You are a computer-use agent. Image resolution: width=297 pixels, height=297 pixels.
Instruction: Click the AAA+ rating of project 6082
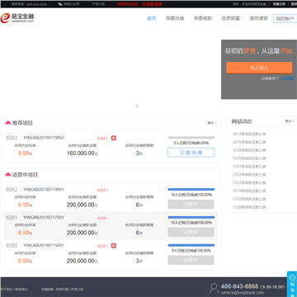(102, 190)
